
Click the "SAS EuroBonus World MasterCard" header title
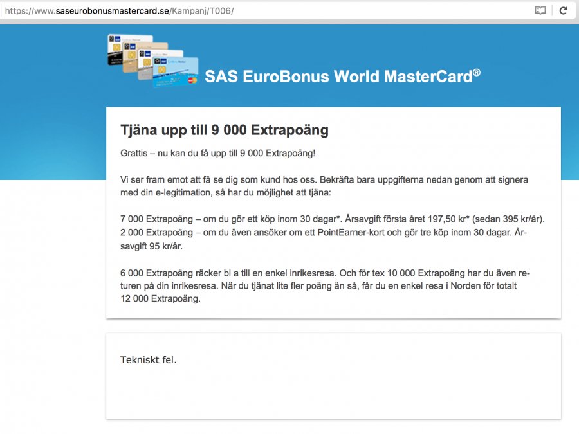[x=338, y=77]
